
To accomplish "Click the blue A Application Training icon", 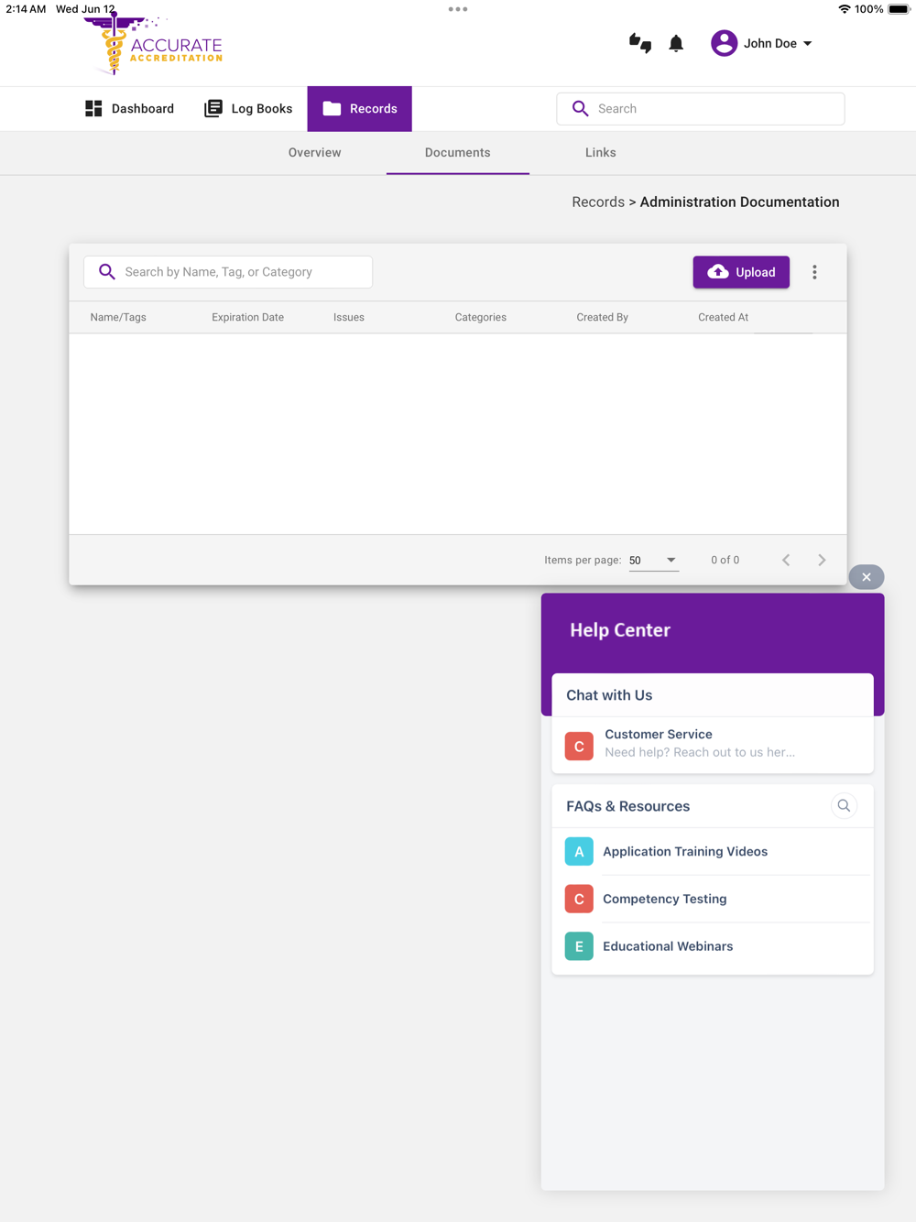I will point(579,852).
